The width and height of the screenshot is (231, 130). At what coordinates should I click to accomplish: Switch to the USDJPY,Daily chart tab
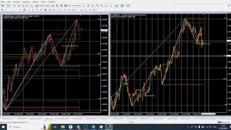91,118
